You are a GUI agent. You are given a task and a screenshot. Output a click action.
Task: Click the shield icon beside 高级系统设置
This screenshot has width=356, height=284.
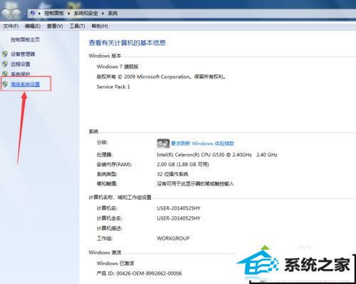tap(5, 84)
